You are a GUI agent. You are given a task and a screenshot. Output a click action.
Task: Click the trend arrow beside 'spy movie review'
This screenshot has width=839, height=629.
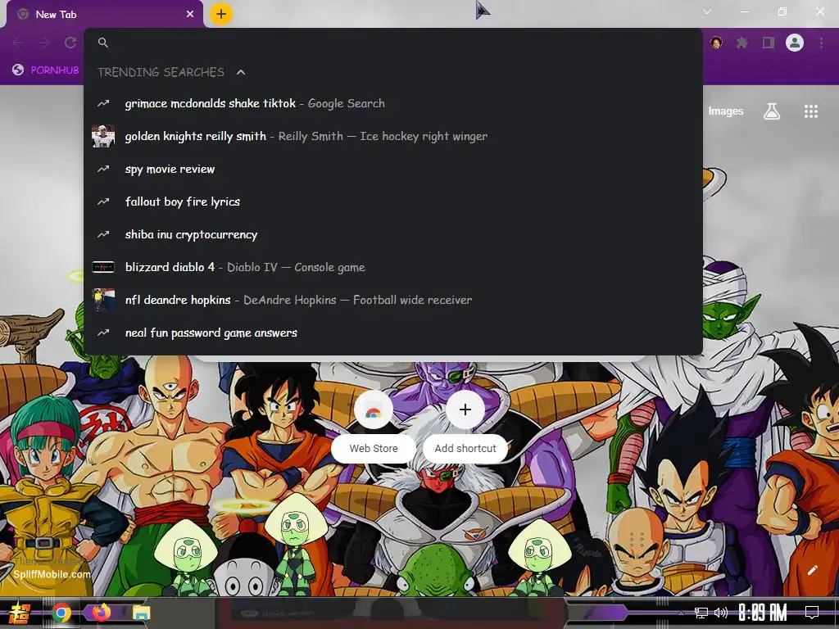[x=103, y=169]
